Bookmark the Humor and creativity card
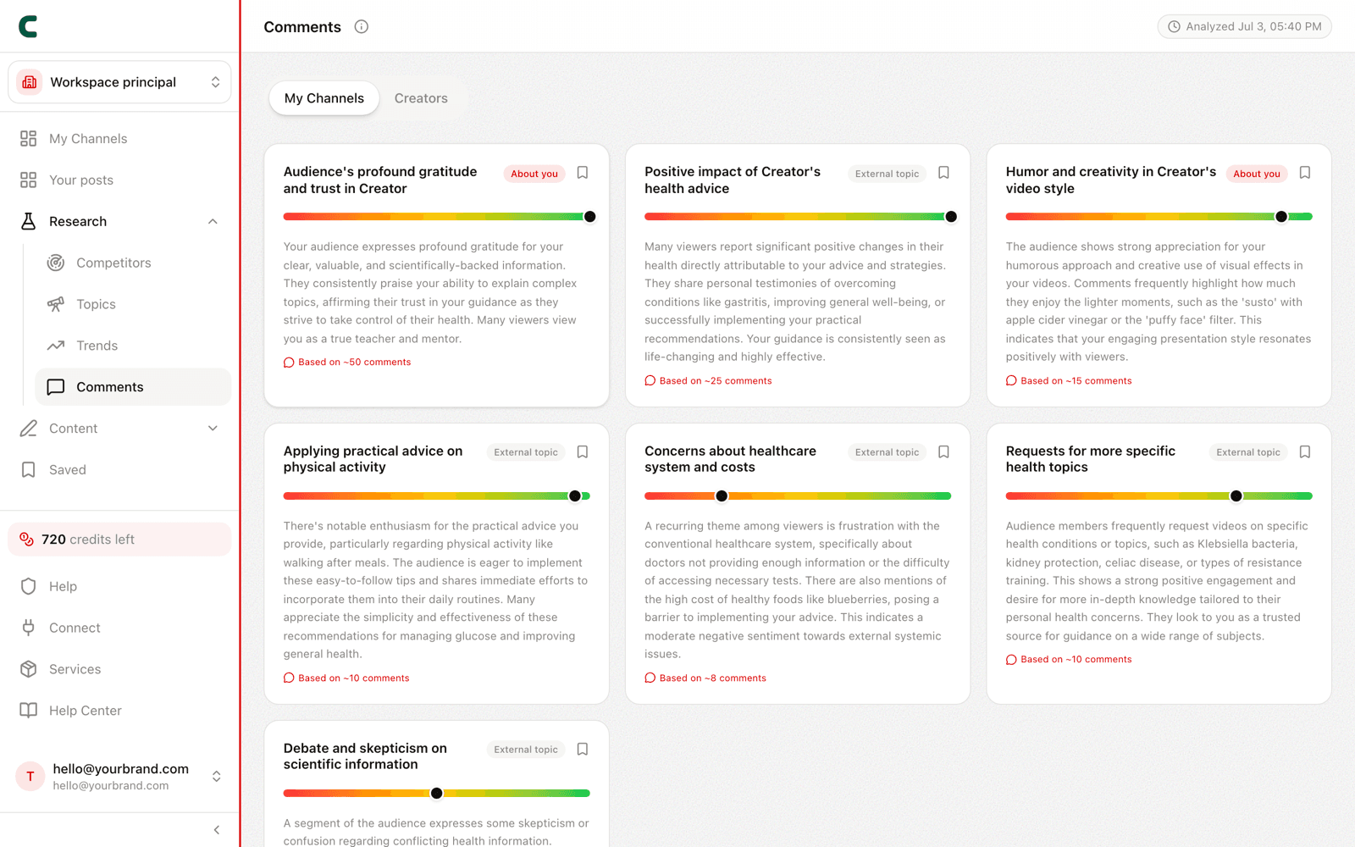This screenshot has height=847, width=1355. [1305, 173]
